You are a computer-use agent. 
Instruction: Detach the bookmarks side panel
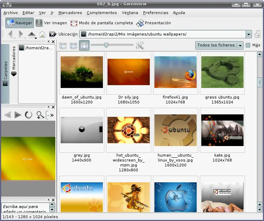49,42
